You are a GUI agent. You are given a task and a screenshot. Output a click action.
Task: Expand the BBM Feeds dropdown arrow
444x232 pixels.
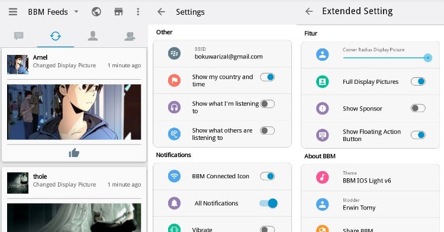tap(76, 12)
